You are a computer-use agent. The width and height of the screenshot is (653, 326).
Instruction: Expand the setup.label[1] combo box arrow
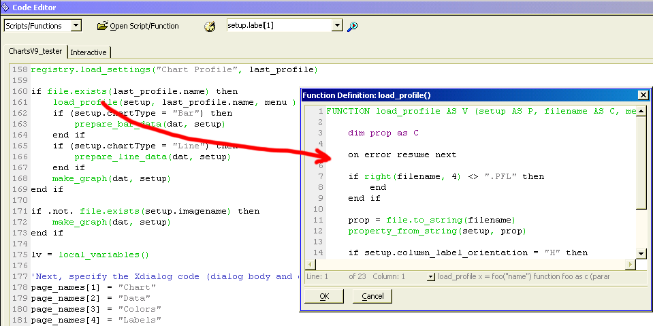click(x=337, y=26)
